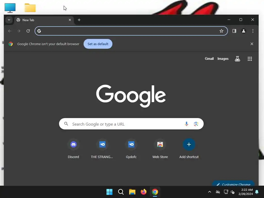Click Set as default button
This screenshot has height=198, width=264.
[98, 44]
